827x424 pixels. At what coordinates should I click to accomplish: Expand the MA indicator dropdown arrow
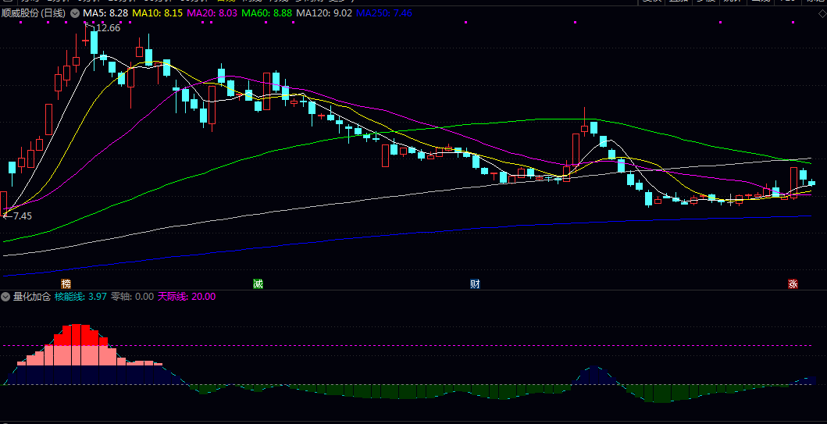(x=74, y=14)
